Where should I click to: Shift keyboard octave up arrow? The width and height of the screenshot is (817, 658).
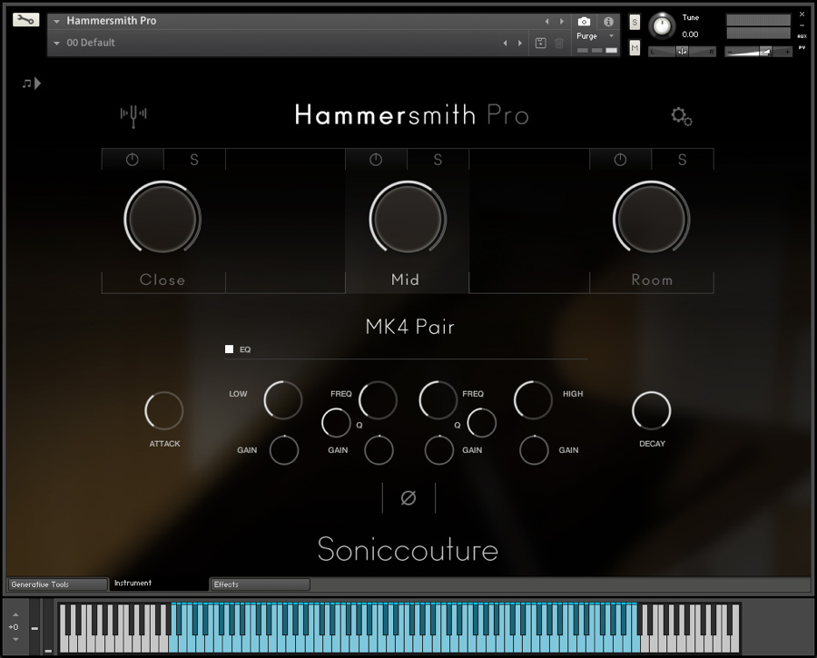pyautogui.click(x=15, y=614)
